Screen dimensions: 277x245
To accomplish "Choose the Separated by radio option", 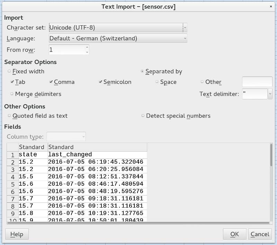I will pyautogui.click(x=142, y=71).
